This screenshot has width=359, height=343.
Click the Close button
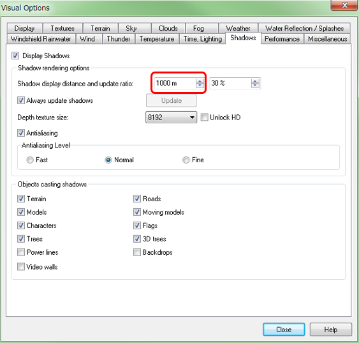click(284, 330)
